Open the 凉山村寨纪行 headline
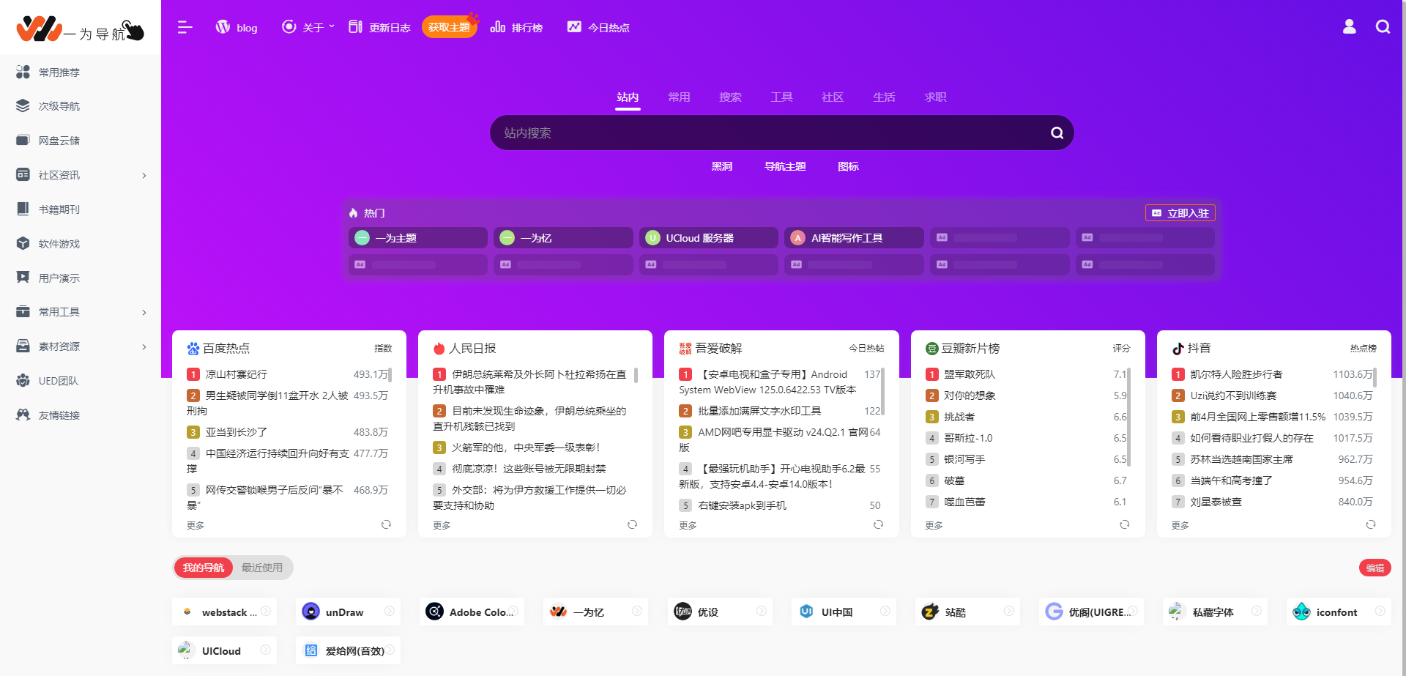The width and height of the screenshot is (1406, 676). coord(236,374)
